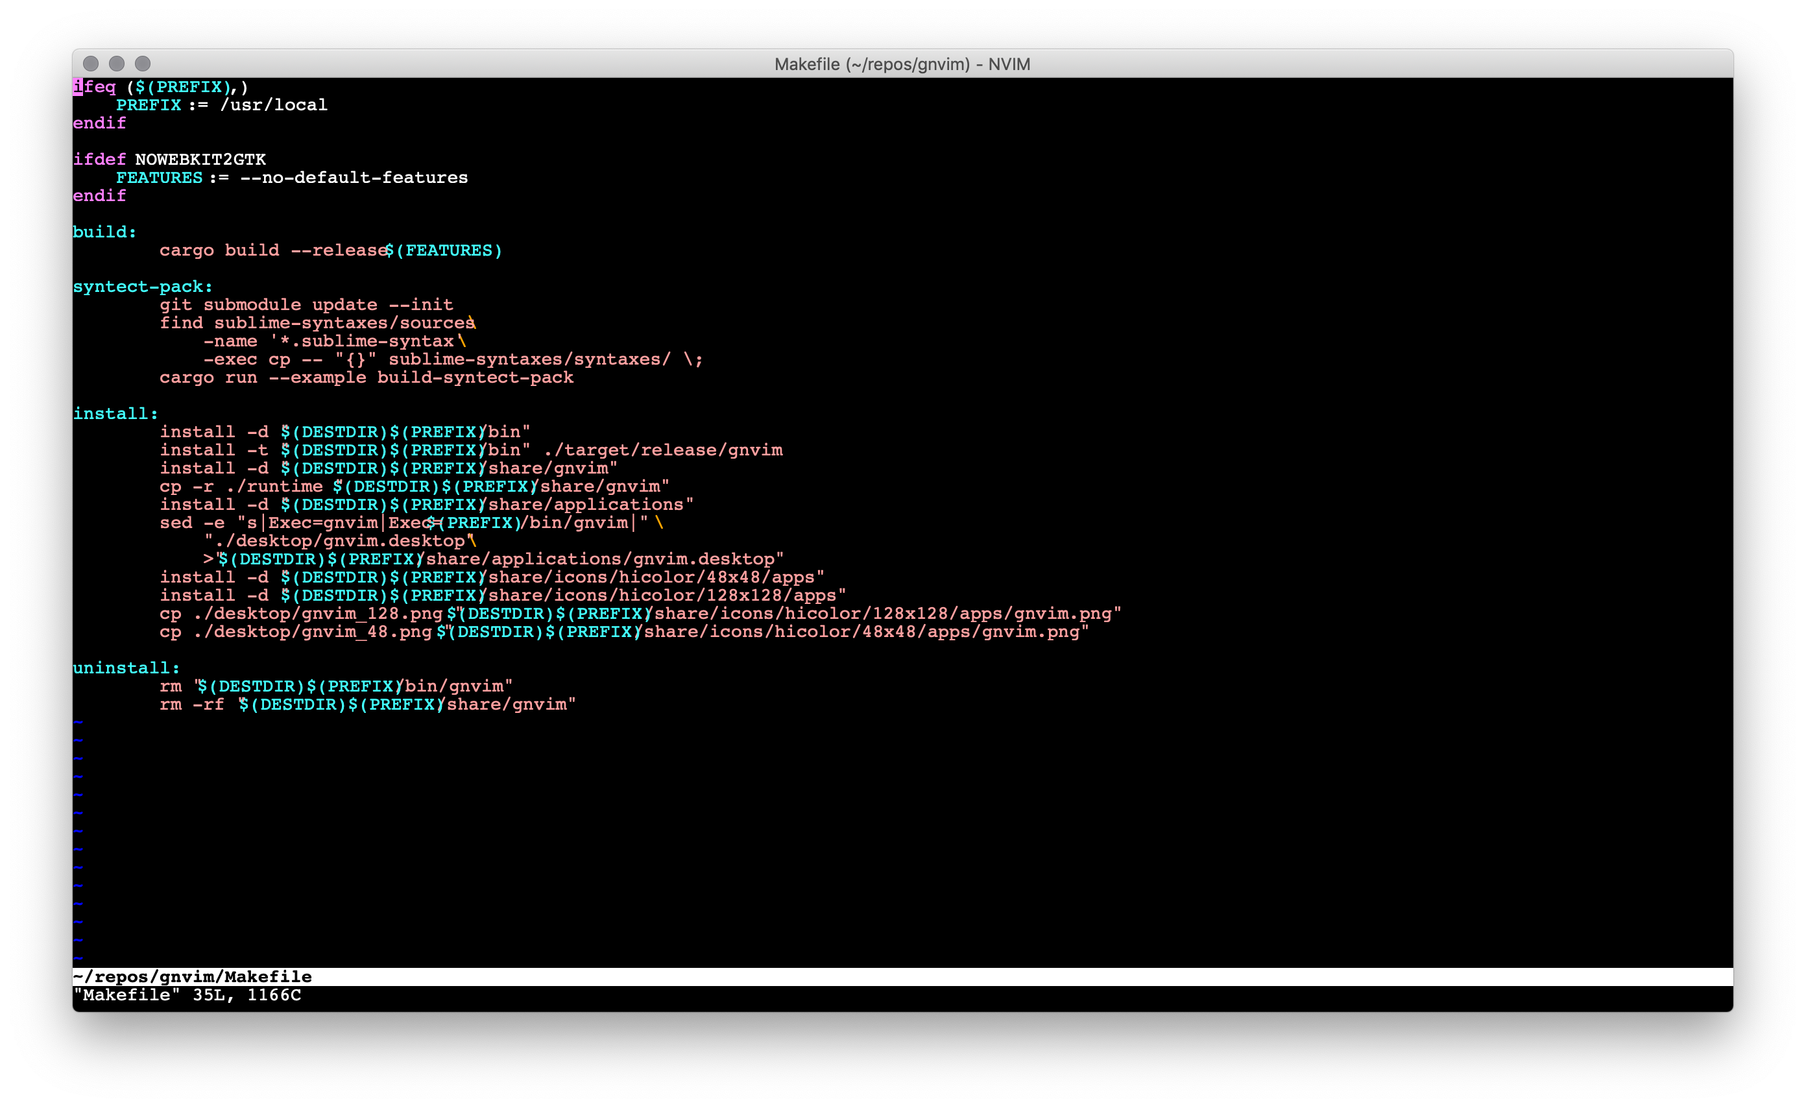This screenshot has height=1108, width=1806.
Task: Click the './target/release/gnvim' path
Action: [x=664, y=451]
